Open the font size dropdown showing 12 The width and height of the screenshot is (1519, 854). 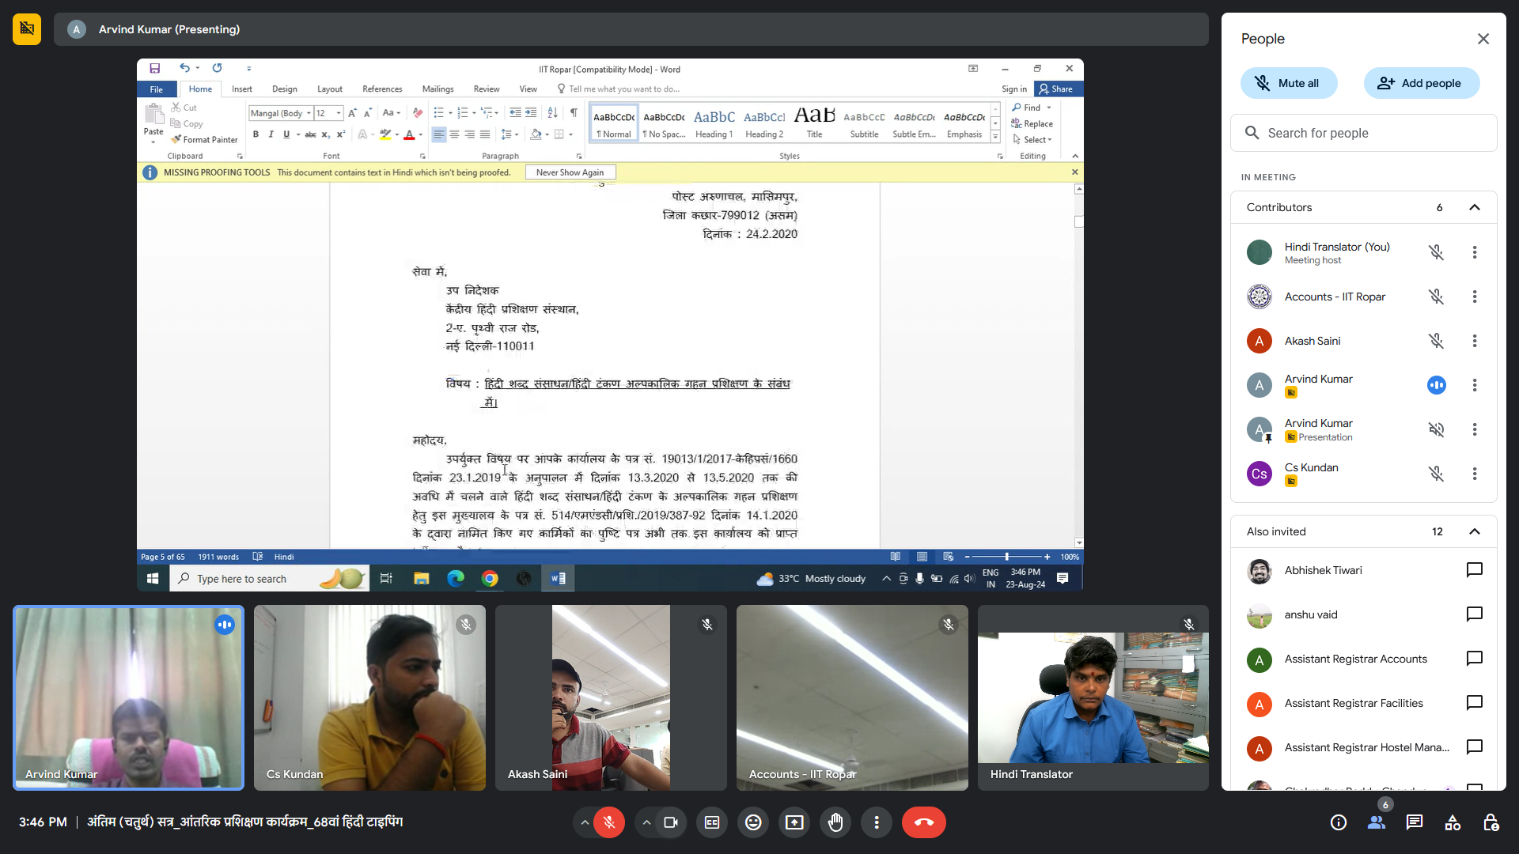[x=339, y=113]
